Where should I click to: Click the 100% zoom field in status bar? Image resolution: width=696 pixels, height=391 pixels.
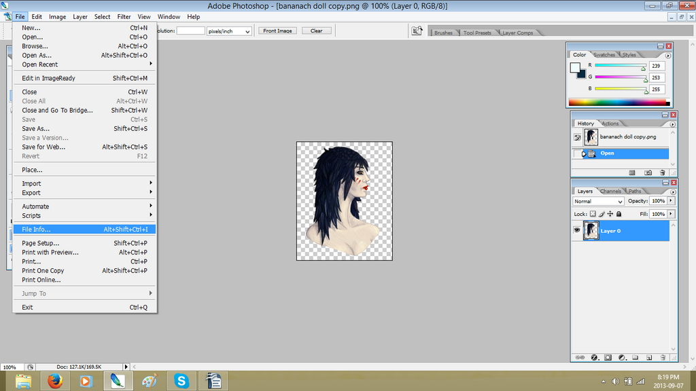click(x=11, y=367)
